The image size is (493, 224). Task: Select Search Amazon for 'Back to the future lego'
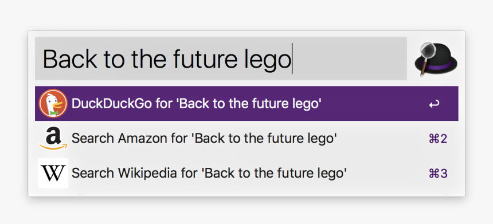(x=246, y=138)
